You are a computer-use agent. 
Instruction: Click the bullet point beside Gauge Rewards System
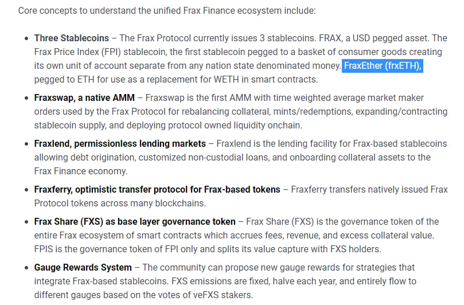coord(26,267)
